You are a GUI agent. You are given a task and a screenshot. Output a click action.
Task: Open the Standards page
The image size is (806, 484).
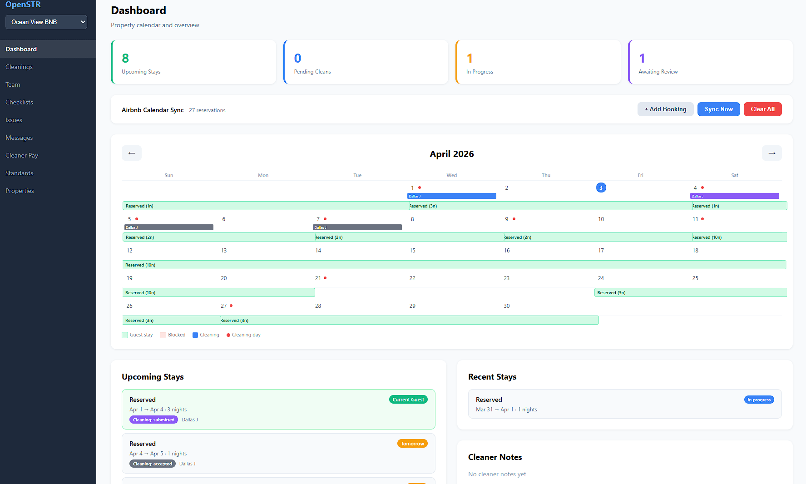coord(48,173)
